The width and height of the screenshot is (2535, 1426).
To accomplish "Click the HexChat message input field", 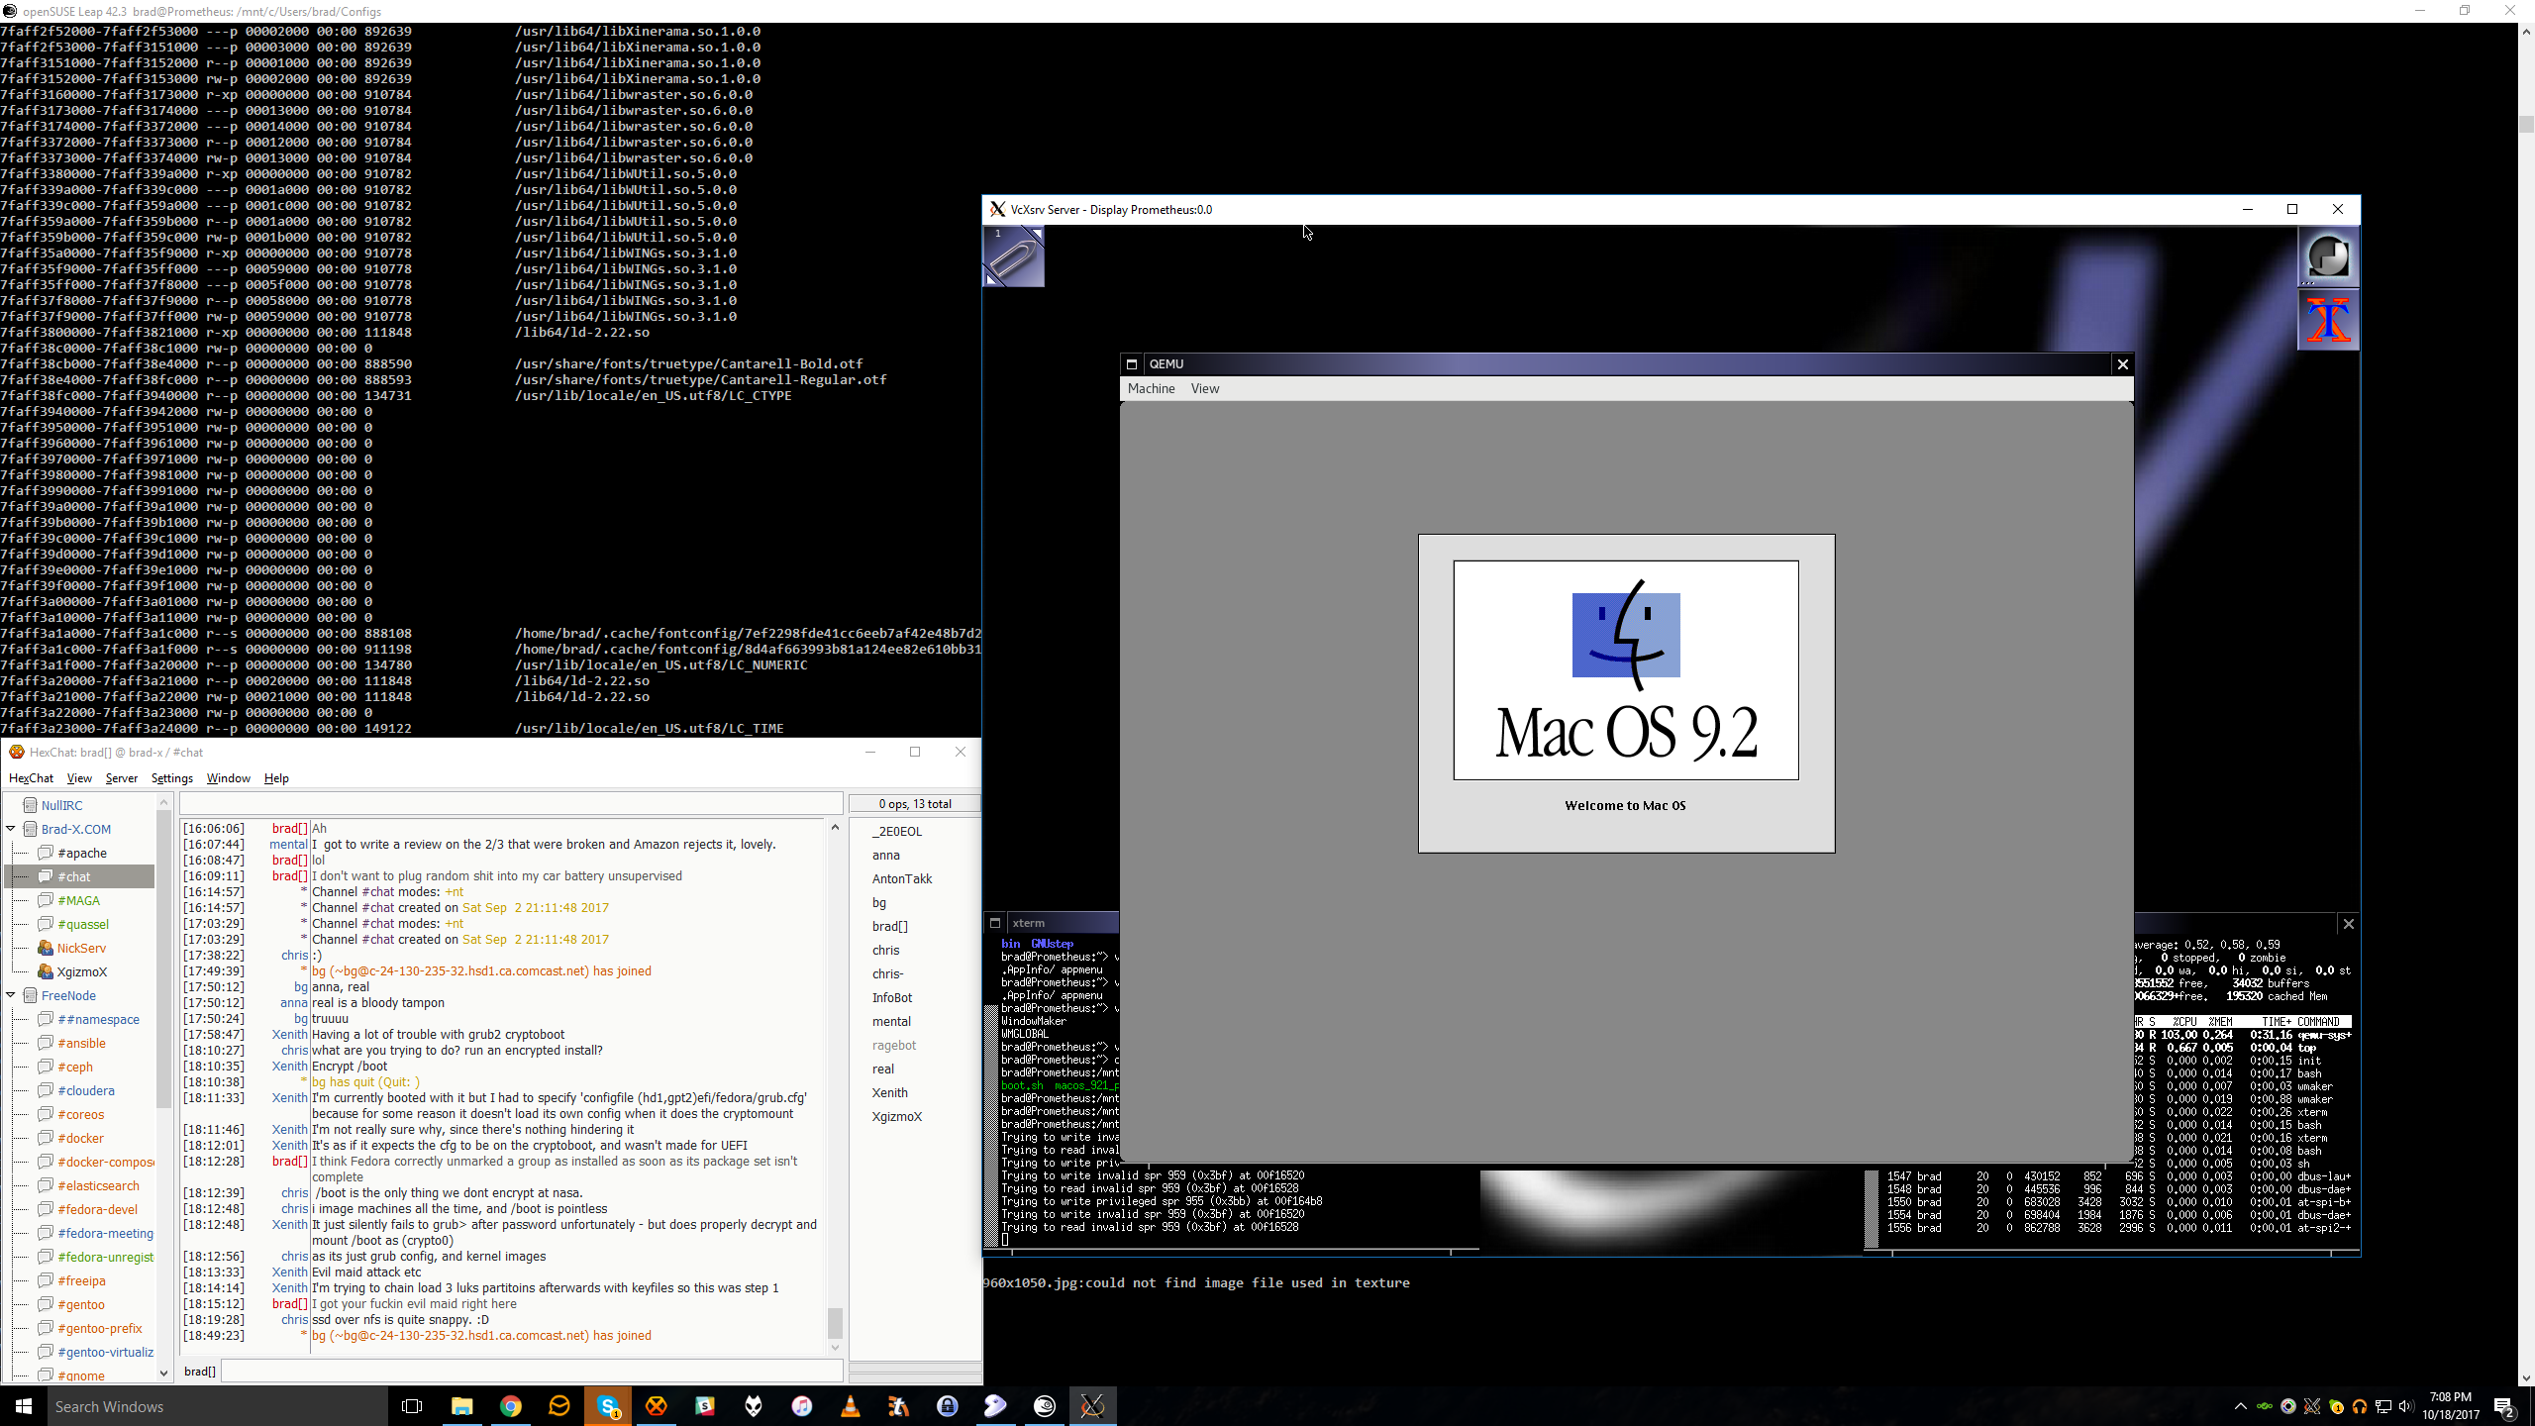I will 533,1371.
